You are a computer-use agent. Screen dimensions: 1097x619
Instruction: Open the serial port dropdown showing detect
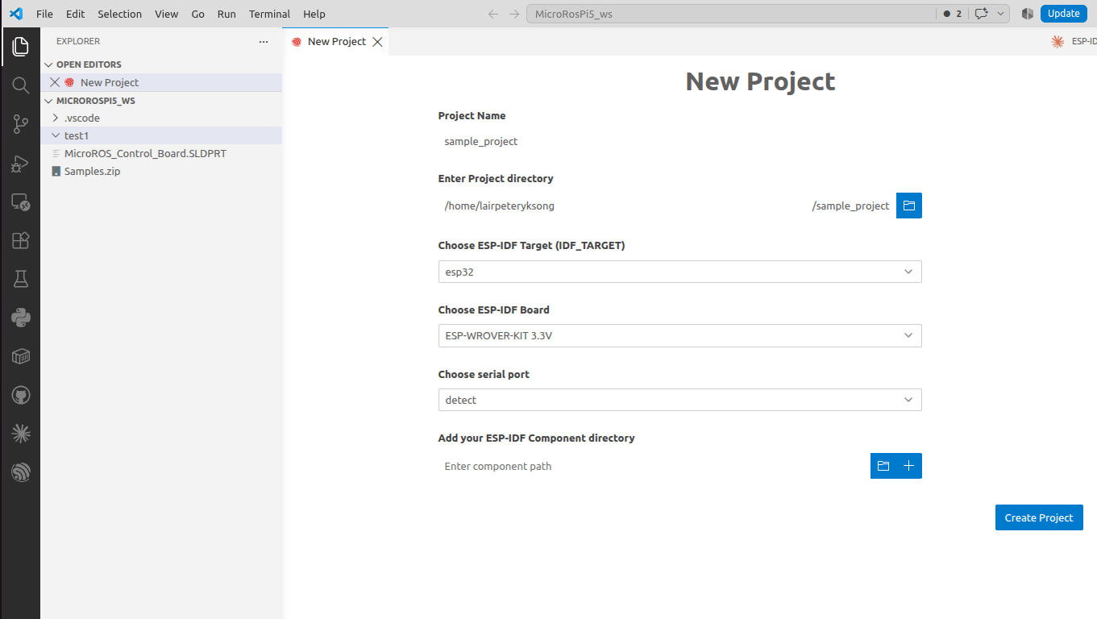679,400
